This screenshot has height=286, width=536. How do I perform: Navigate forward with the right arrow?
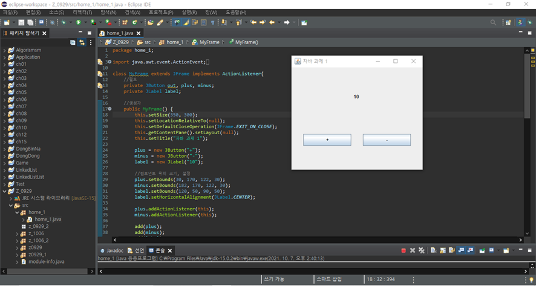pos(287,22)
